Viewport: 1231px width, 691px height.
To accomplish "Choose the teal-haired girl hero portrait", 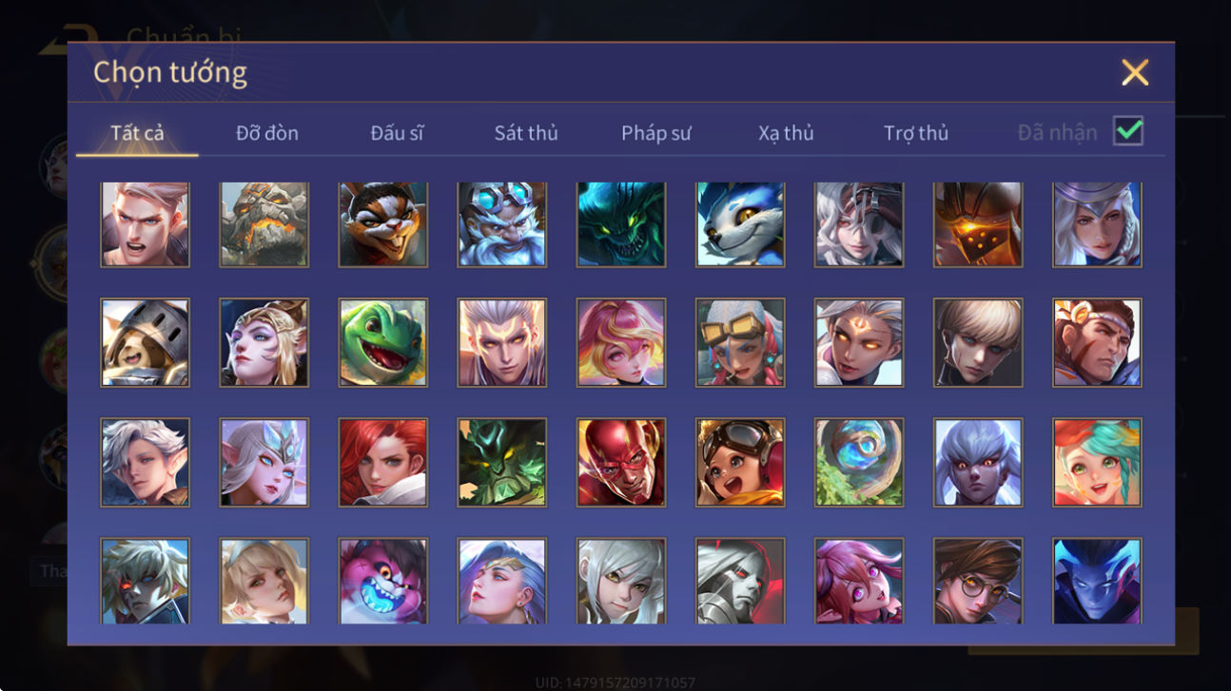I will [x=1097, y=462].
